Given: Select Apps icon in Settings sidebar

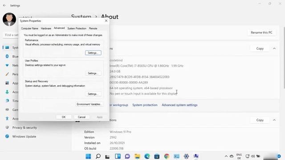Looking at the screenshot, I should point(7,83).
